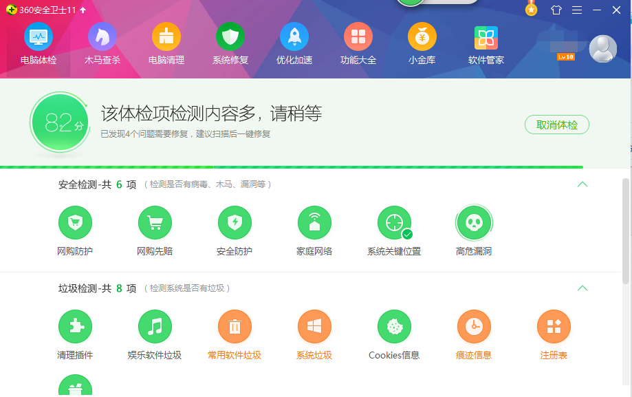This screenshot has width=632, height=397.
Task: Switch to 优化加速 optimization tab
Action: 294,45
